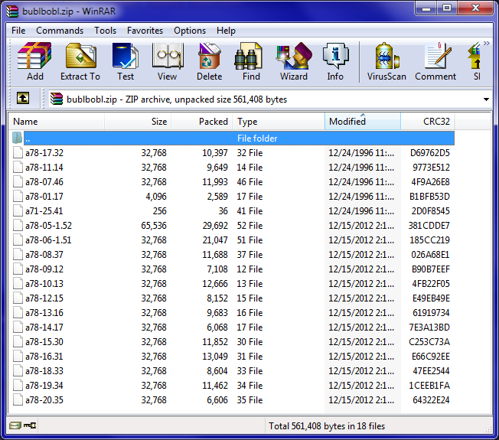The height and width of the screenshot is (440, 499).
Task: Open the Favorites menu
Action: click(145, 31)
